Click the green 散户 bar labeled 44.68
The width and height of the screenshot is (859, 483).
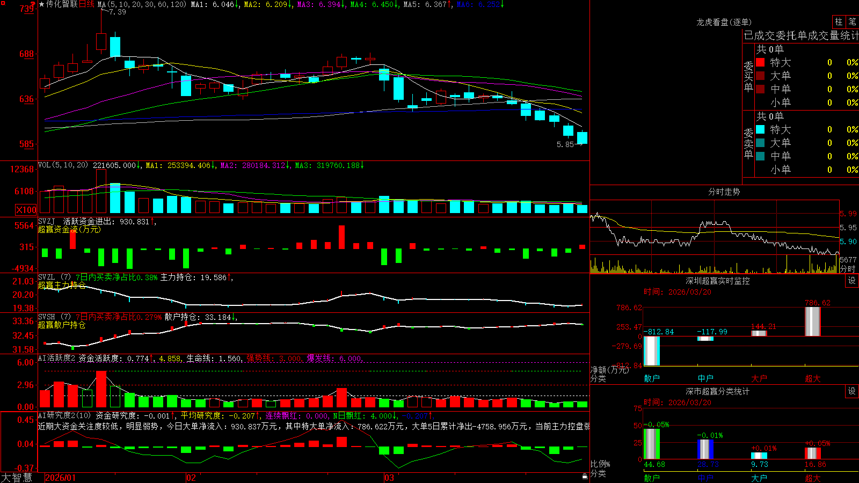(x=651, y=444)
